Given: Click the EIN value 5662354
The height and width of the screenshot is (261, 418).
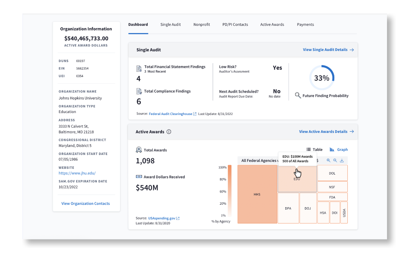Looking at the screenshot, I should (82, 69).
